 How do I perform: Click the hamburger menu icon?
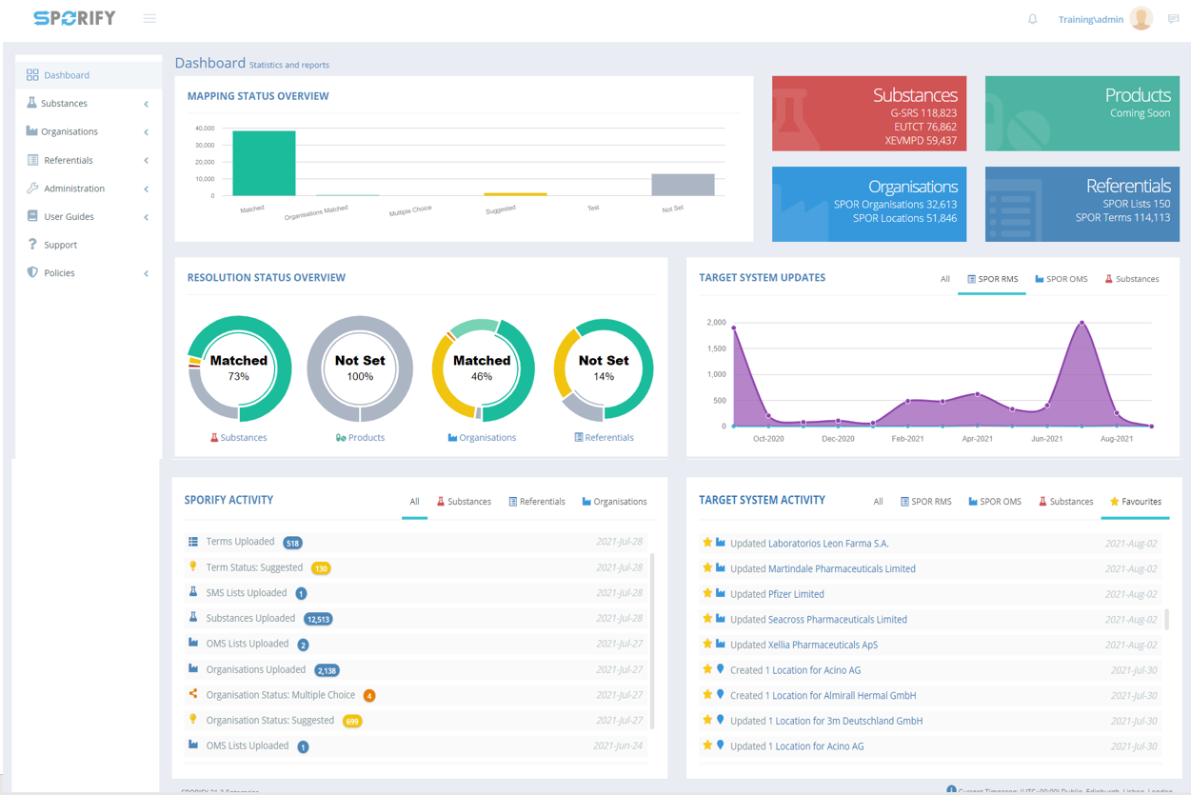click(x=149, y=18)
